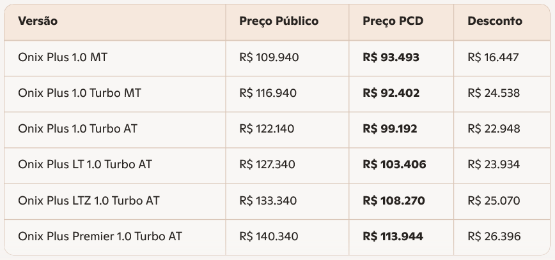Select the public price R$ 140.340
555x260 pixels.
point(269,236)
